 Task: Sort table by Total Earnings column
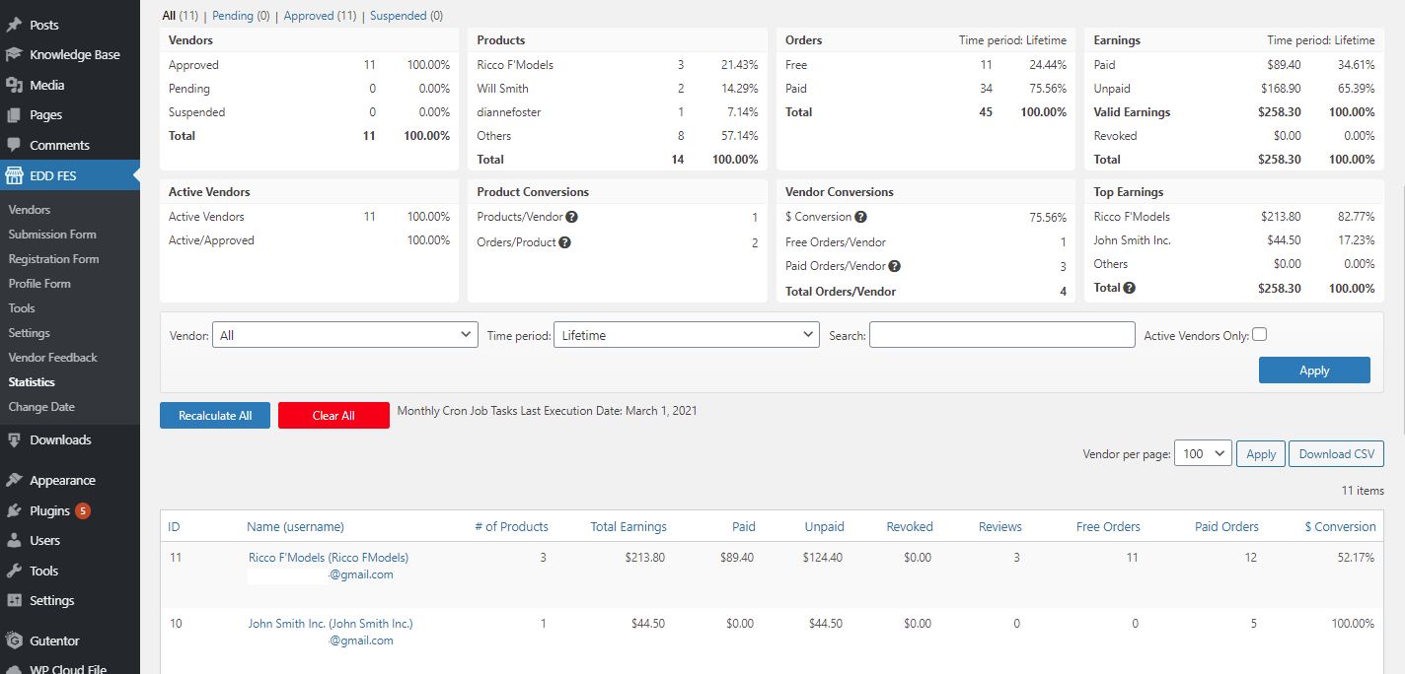[629, 526]
